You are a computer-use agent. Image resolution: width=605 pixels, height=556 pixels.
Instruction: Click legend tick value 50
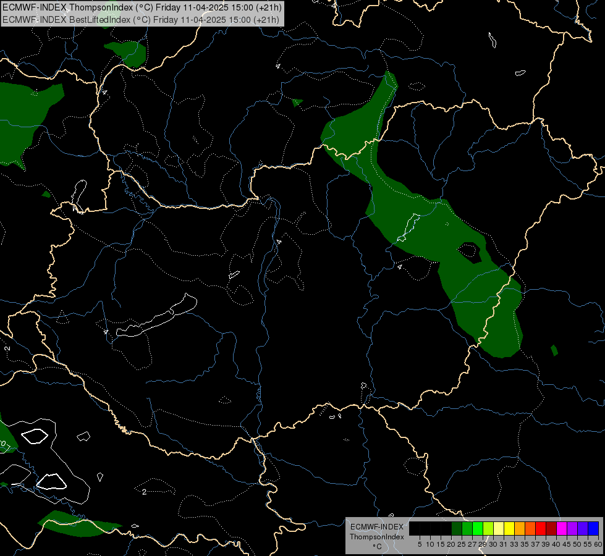point(577,544)
